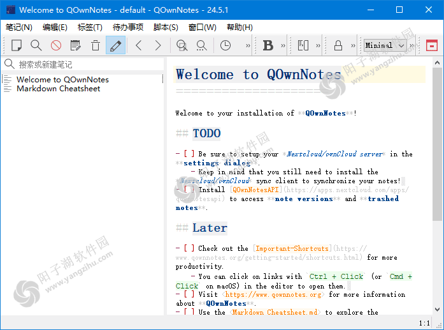Open the 窗口(W) menu
The image size is (444, 330).
[x=202, y=27]
